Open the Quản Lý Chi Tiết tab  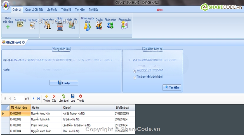coord(34,10)
